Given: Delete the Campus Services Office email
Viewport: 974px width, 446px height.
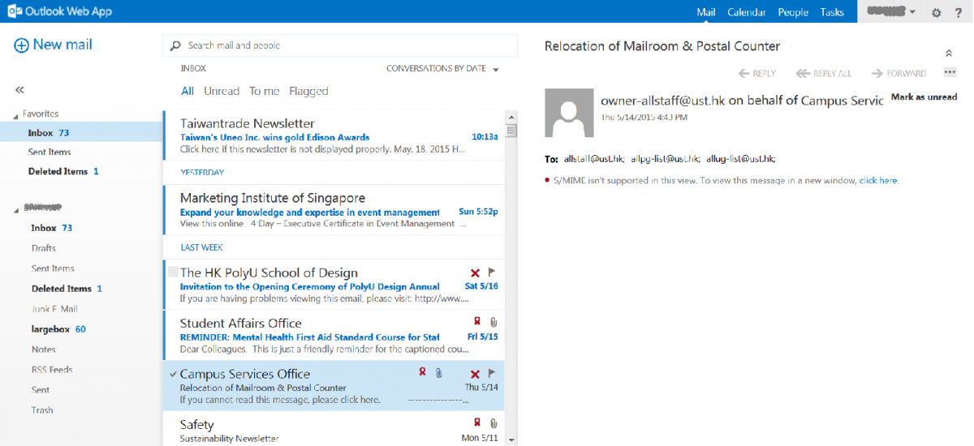Looking at the screenshot, I should [476, 374].
